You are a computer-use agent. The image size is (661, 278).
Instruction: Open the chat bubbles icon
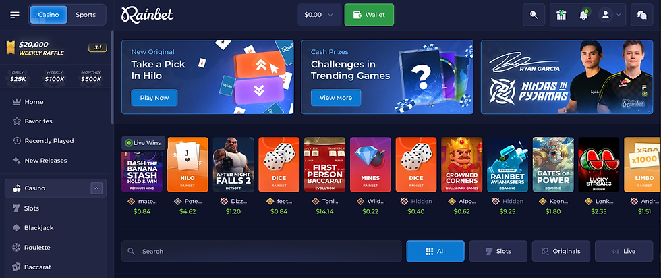[641, 15]
